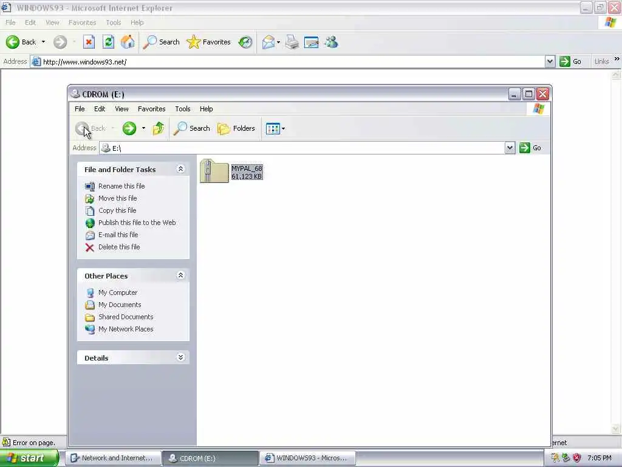Image resolution: width=622 pixels, height=467 pixels.
Task: Click the Up folder icon in CDROM window
Action: (159, 128)
